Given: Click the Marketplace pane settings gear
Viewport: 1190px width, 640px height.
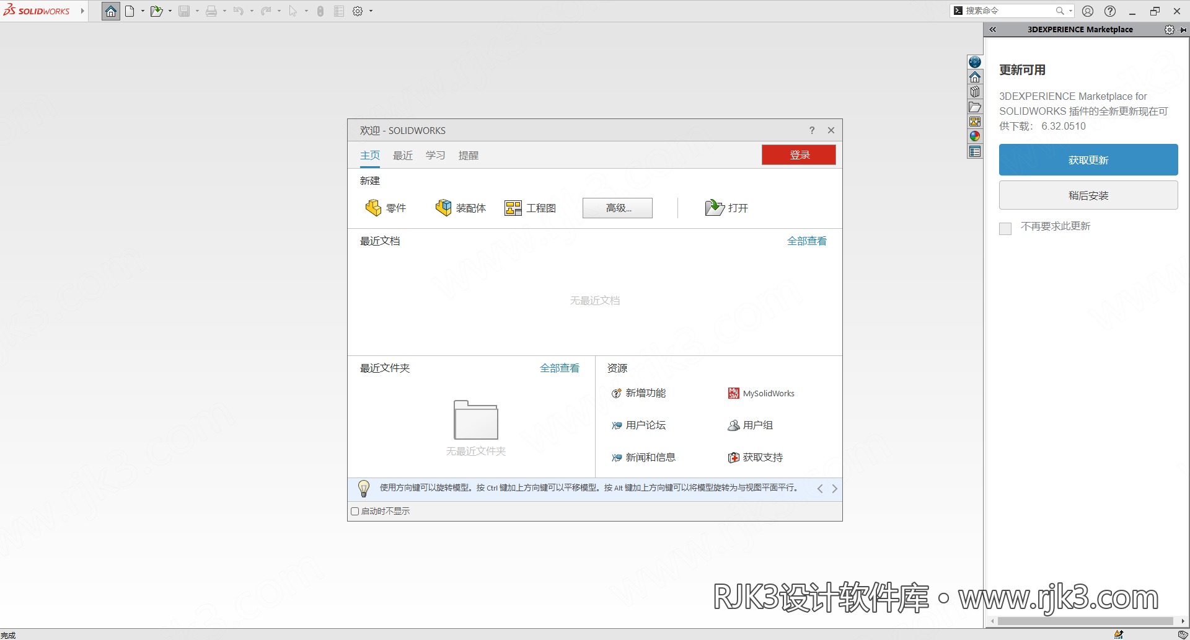Looking at the screenshot, I should point(1169,30).
